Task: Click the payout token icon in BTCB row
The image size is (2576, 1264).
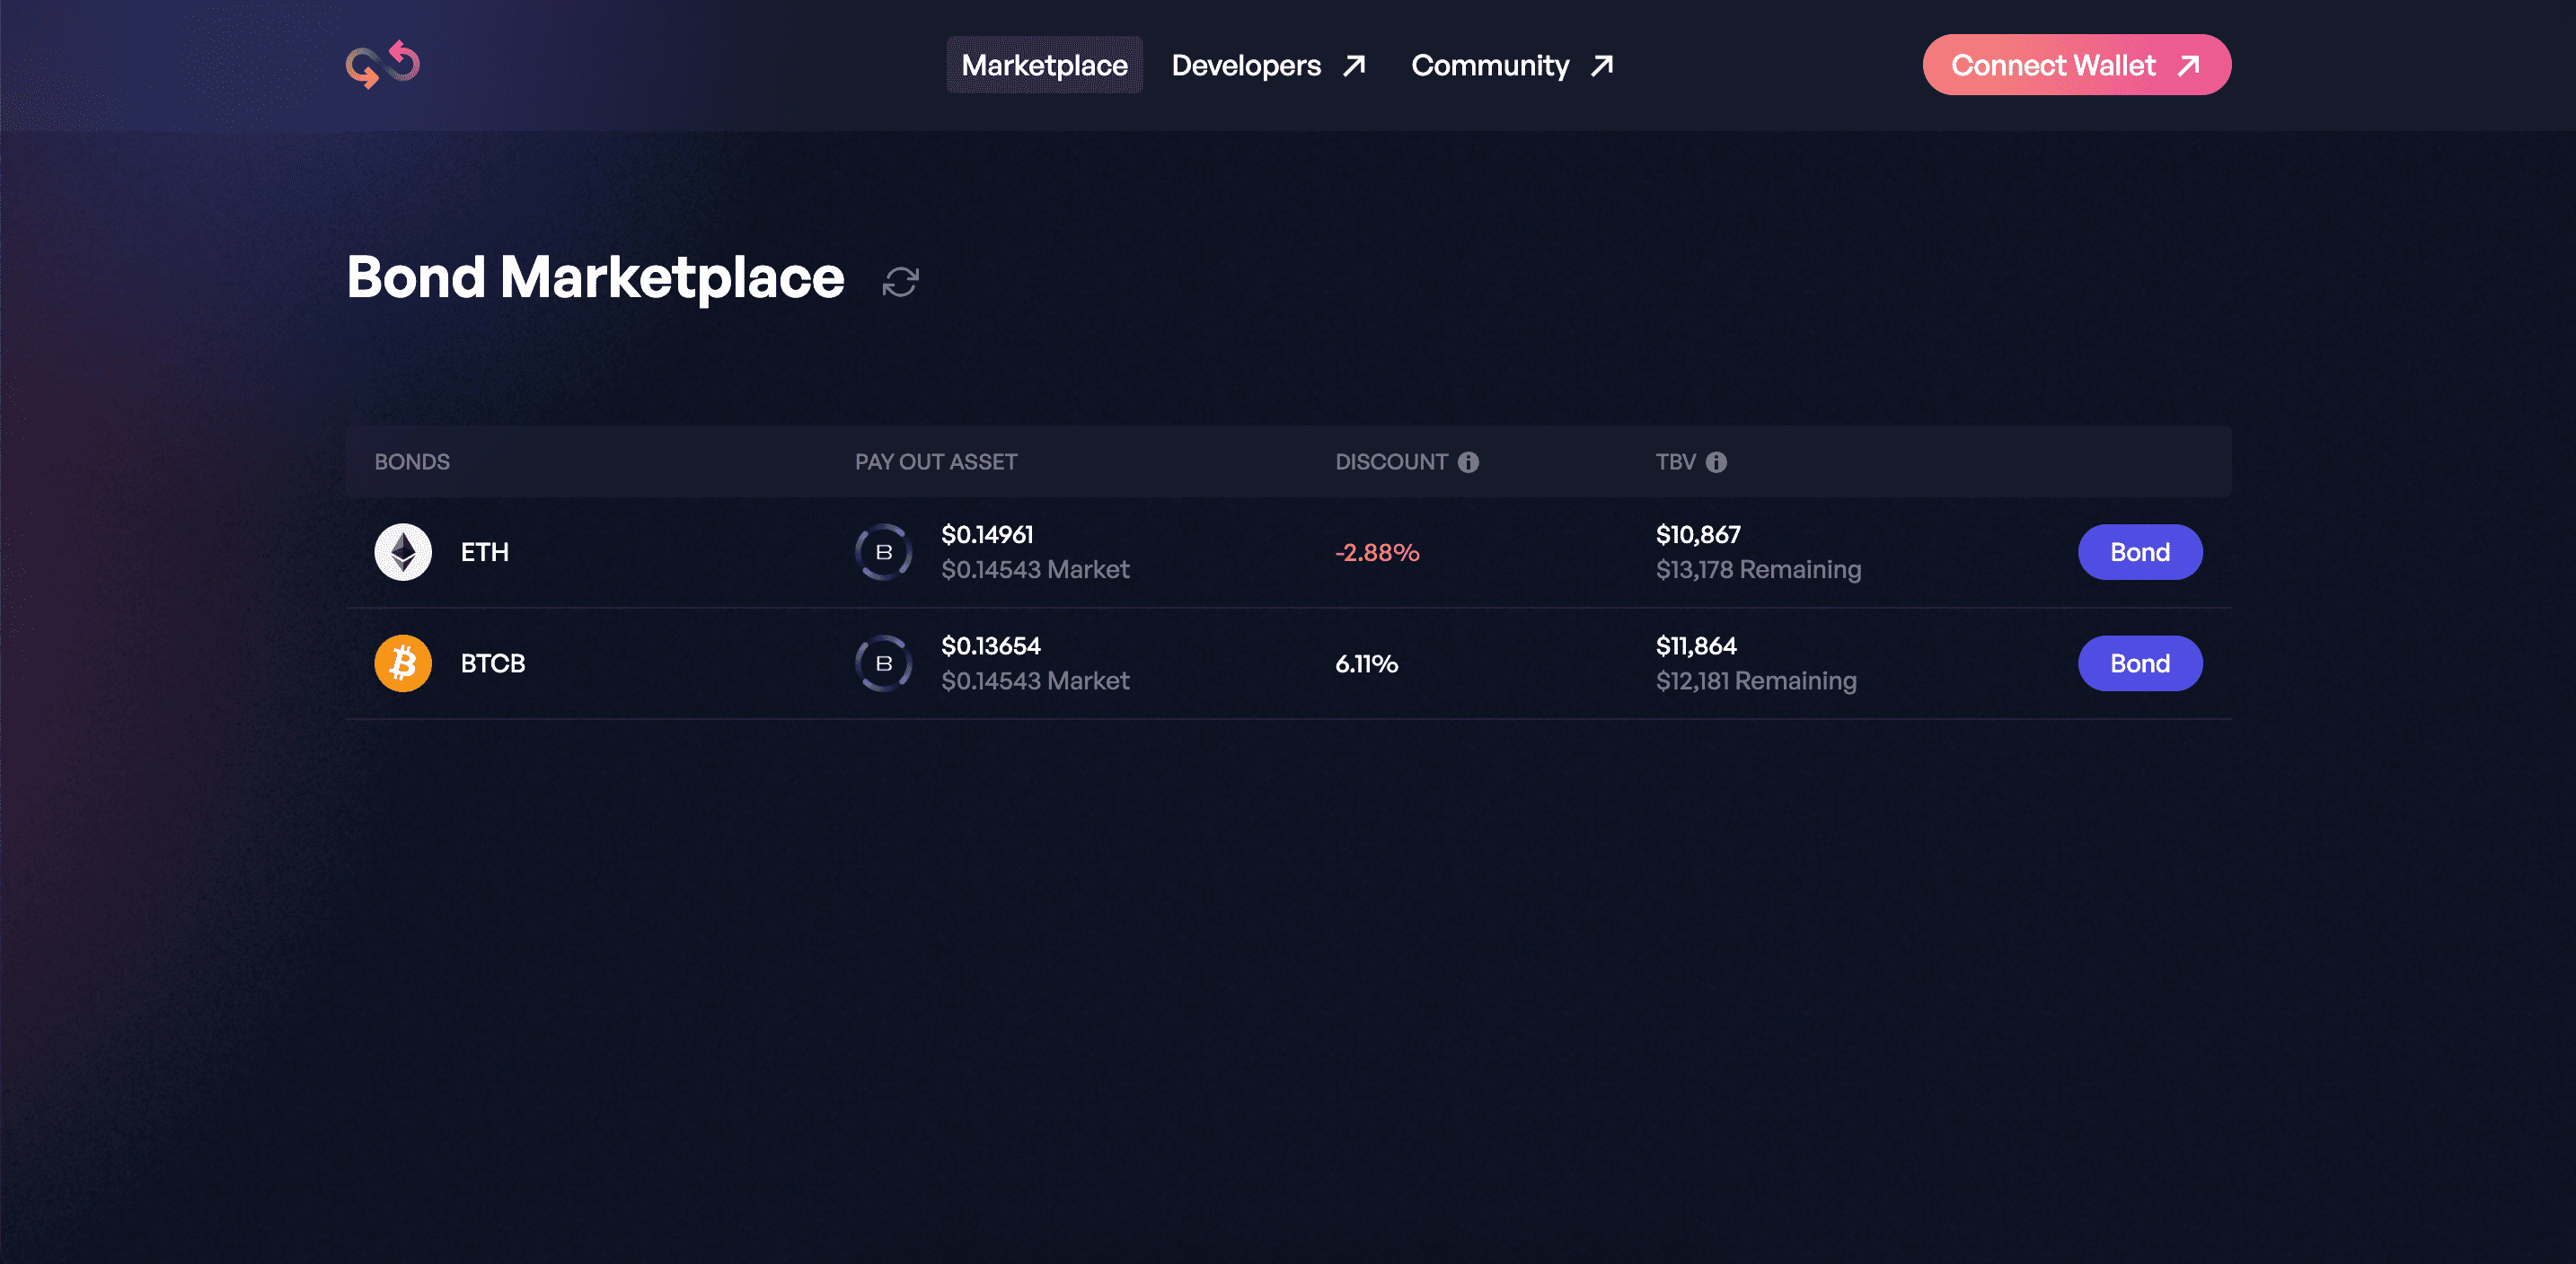Action: (x=883, y=663)
